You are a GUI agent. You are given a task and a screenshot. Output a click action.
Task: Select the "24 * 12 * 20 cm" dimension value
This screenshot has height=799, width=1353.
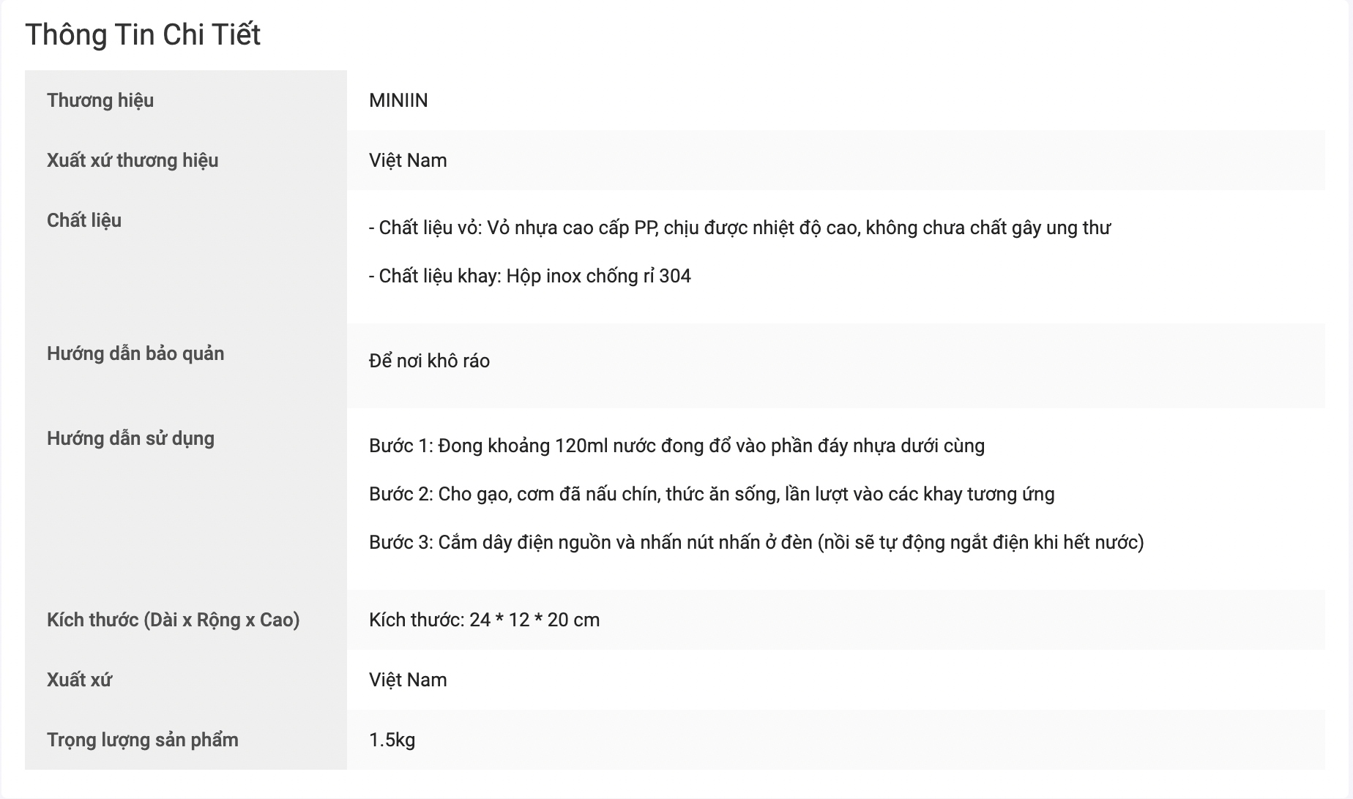[534, 620]
